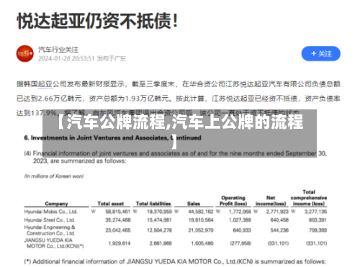Click the post date 2024-01-28 20:53:51
This screenshot has width=360, height=267.
coord(66,58)
